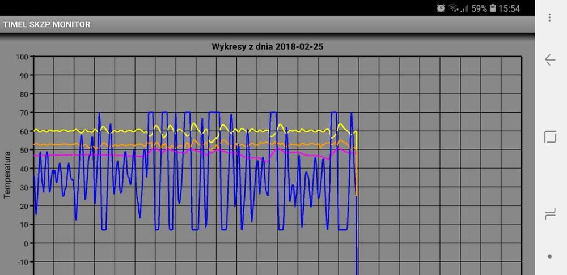The height and width of the screenshot is (275, 567).
Task: Tap the alarm clock status icon
Action: point(441,8)
